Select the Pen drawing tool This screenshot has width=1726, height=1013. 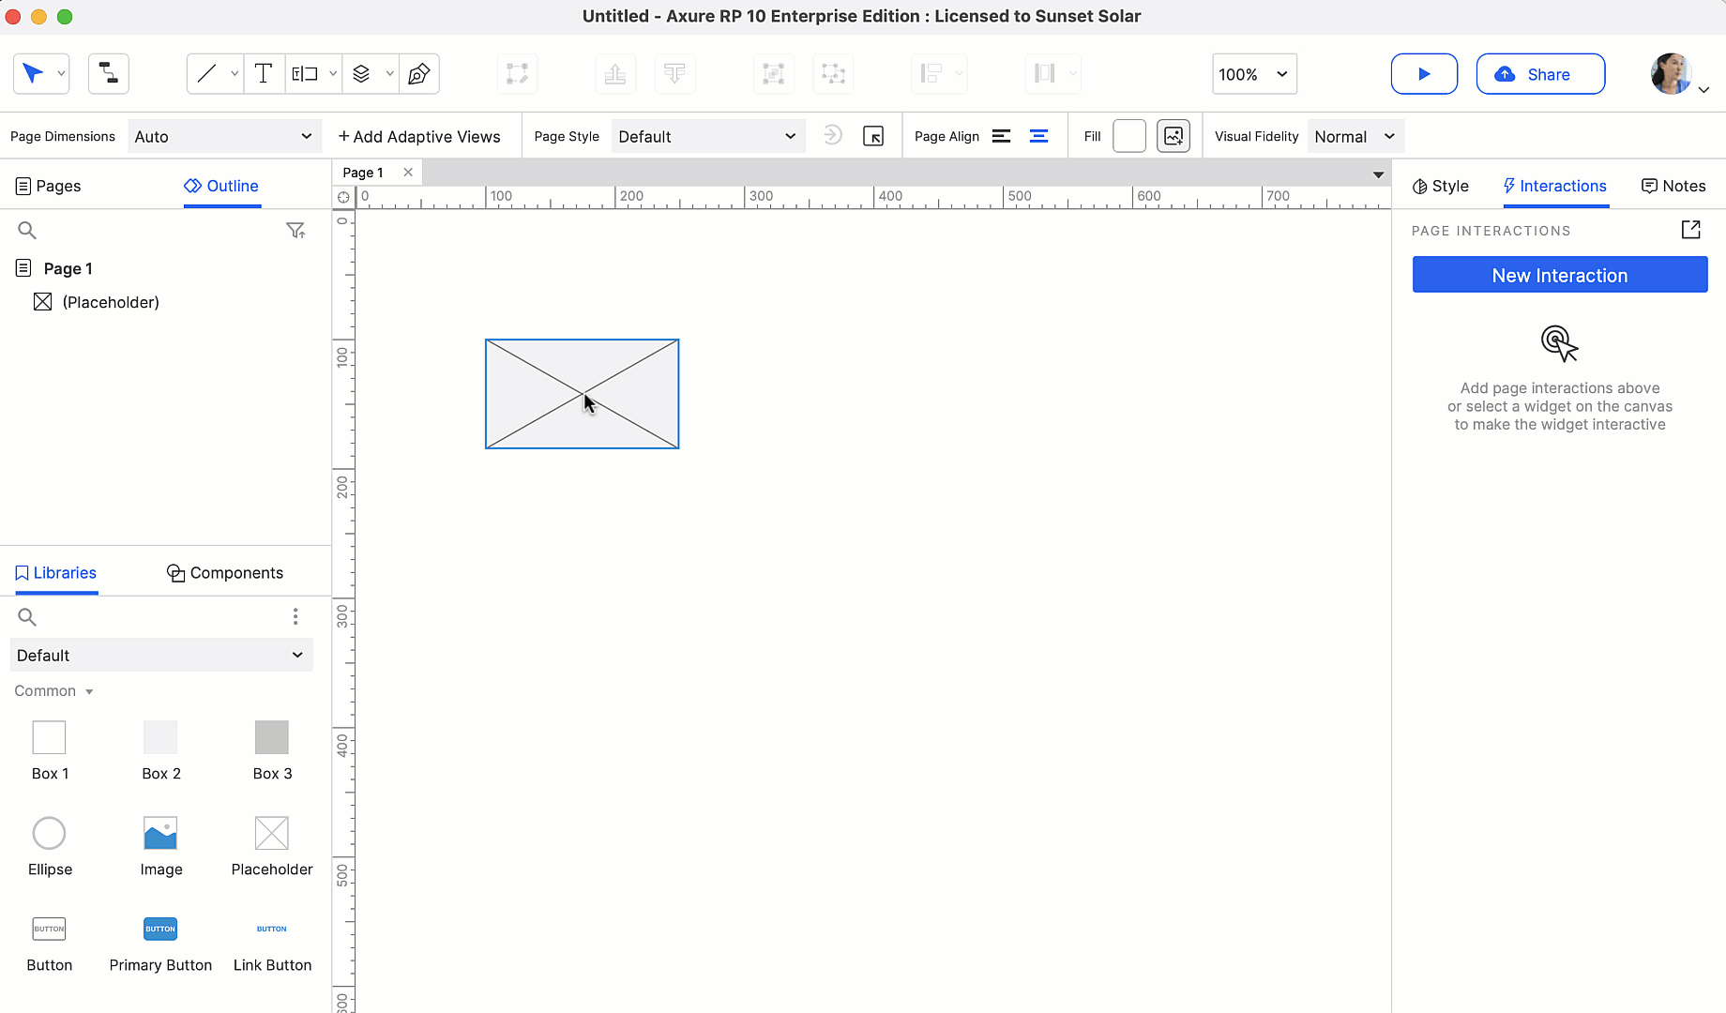(x=419, y=74)
